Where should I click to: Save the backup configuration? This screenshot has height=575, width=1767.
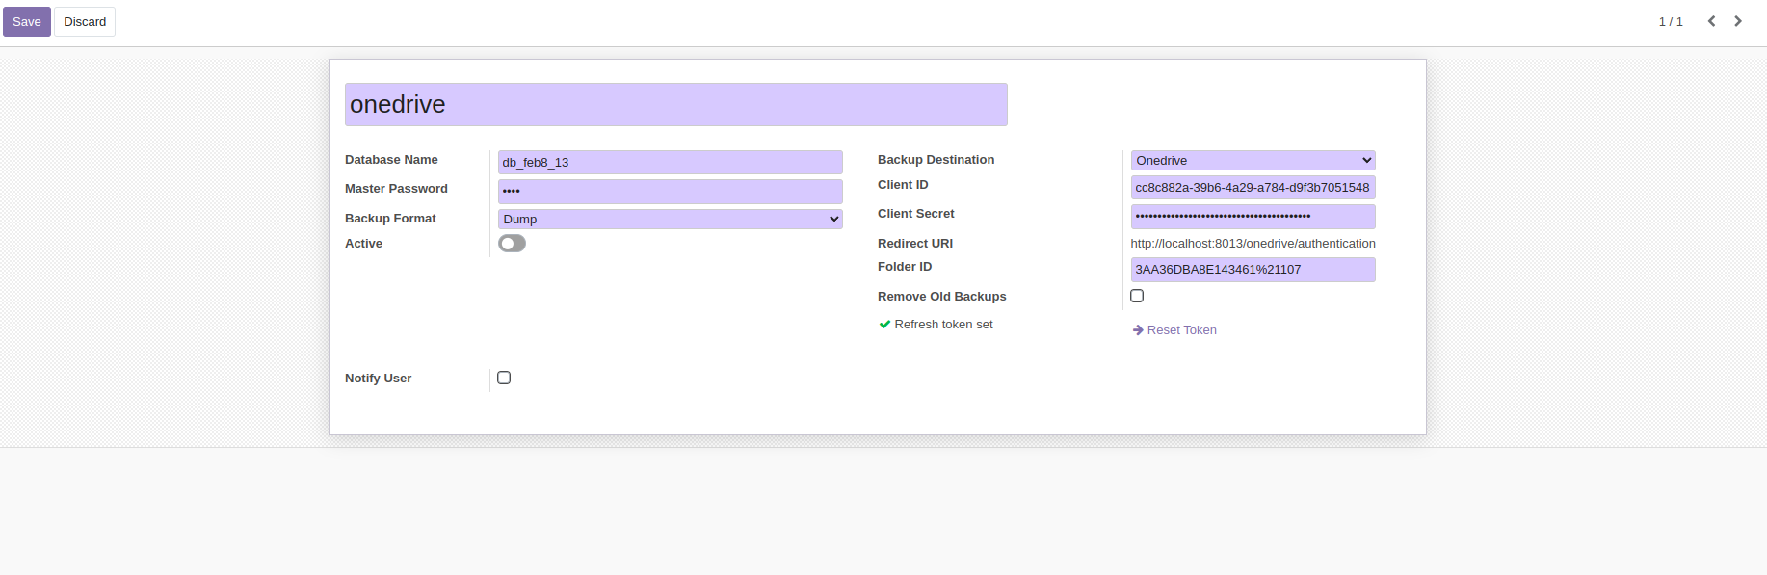point(27,21)
